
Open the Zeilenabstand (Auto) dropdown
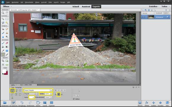tap(51, 97)
